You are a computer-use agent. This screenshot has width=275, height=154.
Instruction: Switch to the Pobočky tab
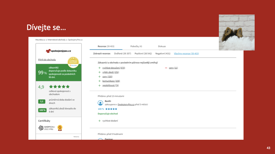pos(136,46)
